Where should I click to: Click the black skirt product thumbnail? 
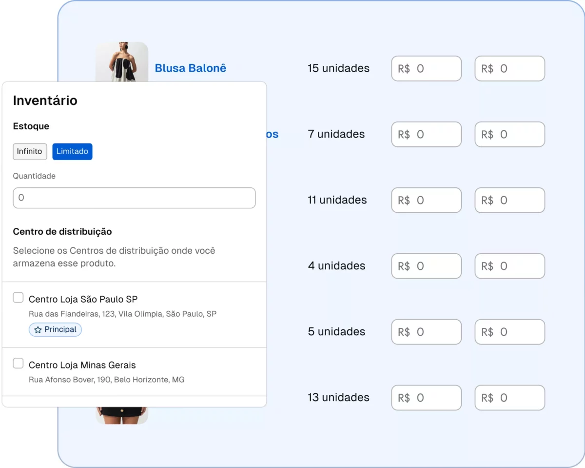[122, 415]
